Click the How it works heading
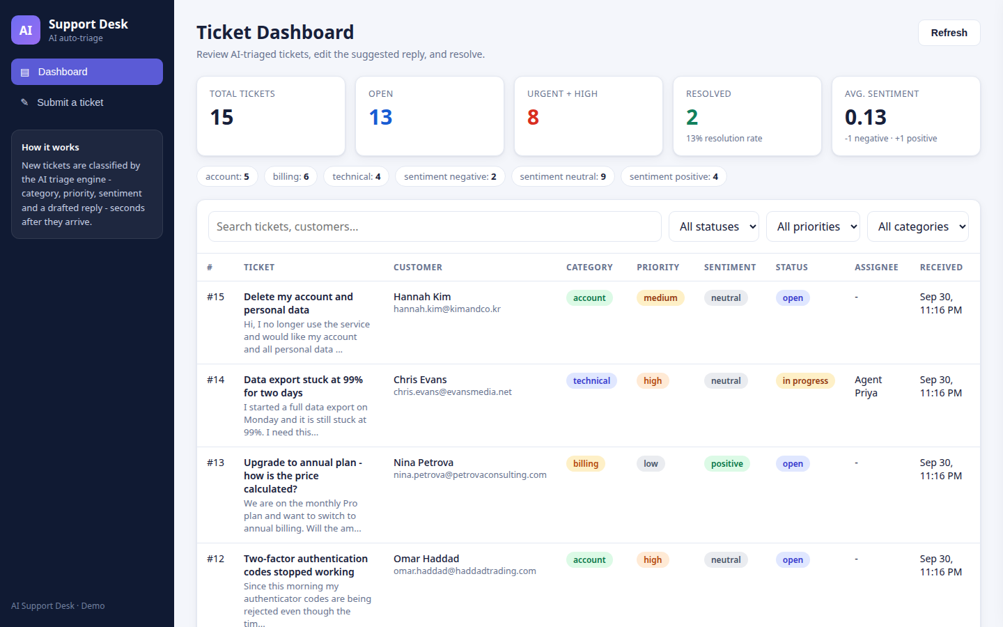The height and width of the screenshot is (627, 1003). 50,148
